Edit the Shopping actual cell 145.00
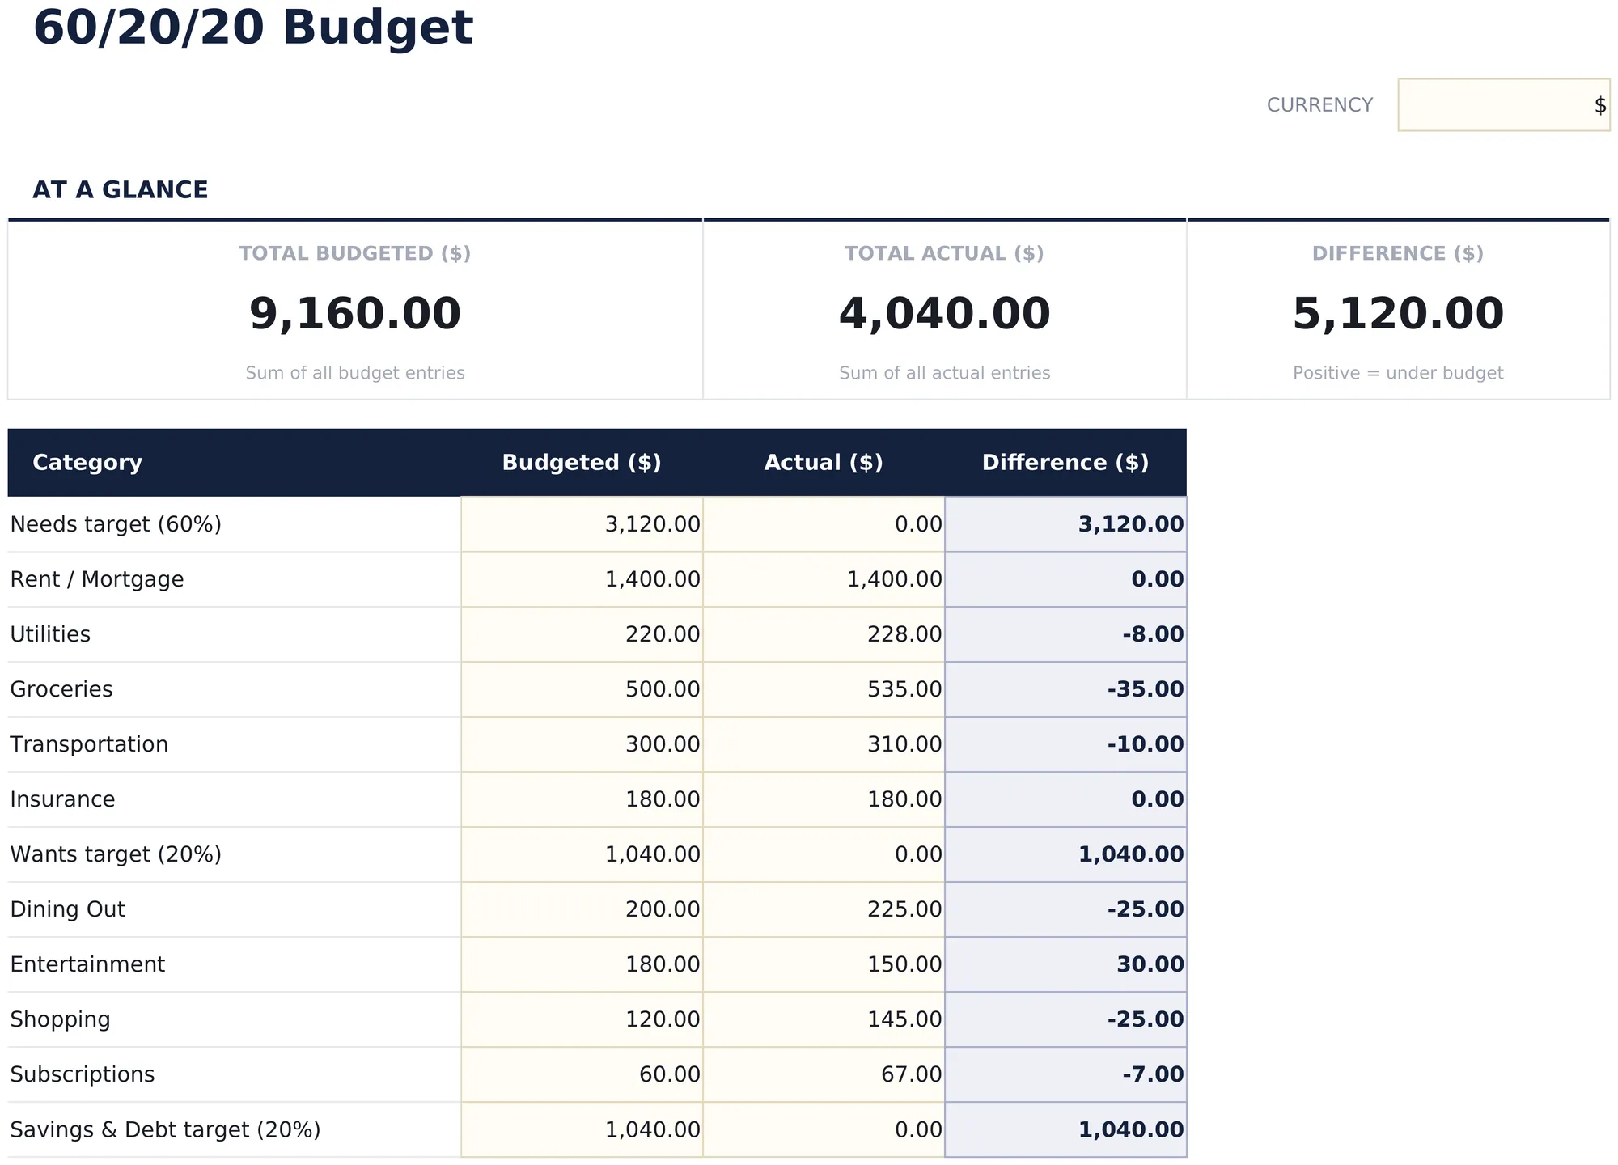The image size is (1618, 1165). click(x=824, y=1019)
